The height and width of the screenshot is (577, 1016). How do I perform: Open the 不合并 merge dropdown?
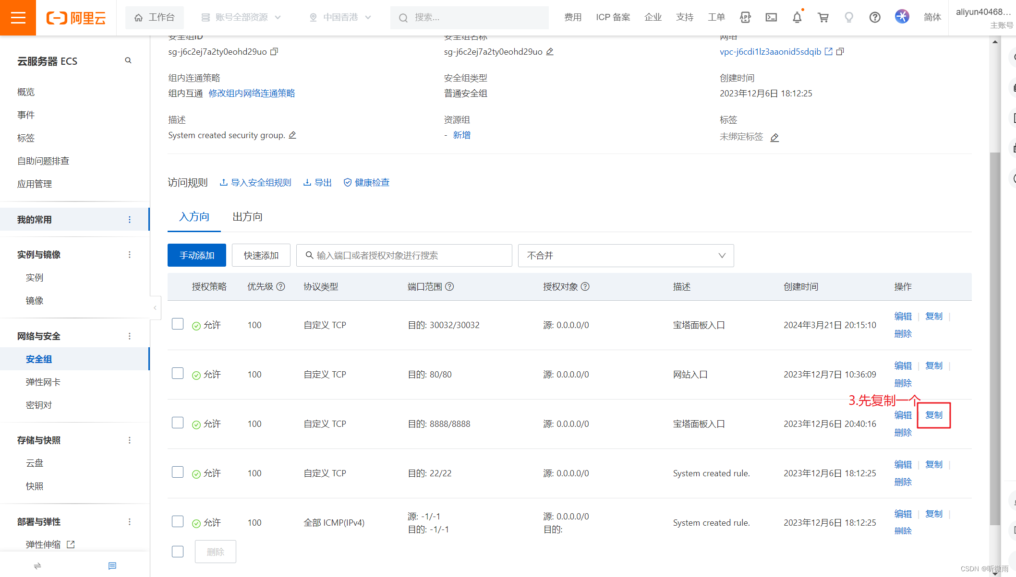pos(626,256)
